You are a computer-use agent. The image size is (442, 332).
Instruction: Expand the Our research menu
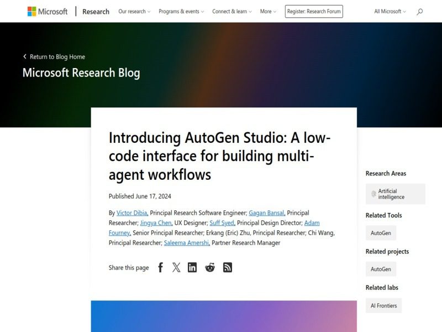tap(134, 12)
